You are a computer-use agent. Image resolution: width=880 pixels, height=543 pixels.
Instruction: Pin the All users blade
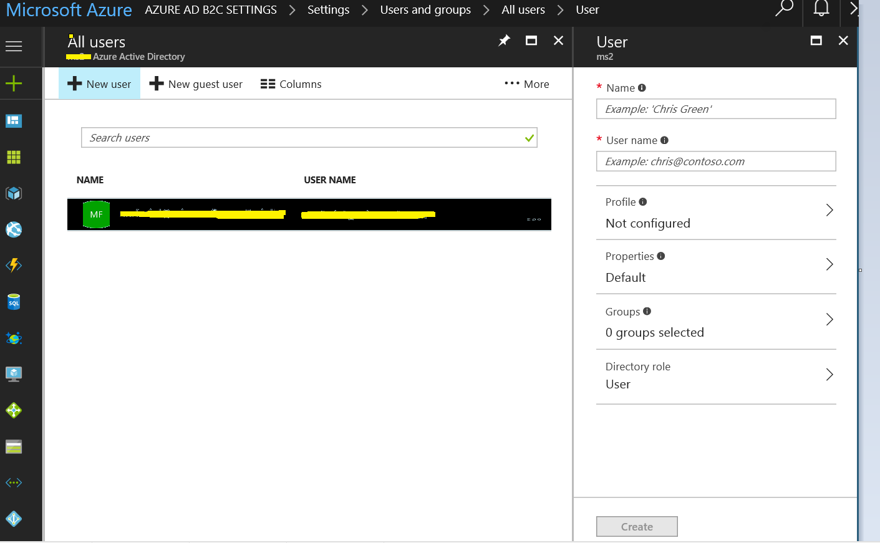504,41
